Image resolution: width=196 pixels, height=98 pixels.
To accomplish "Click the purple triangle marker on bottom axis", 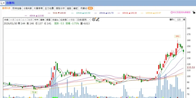I will tap(127, 97).
